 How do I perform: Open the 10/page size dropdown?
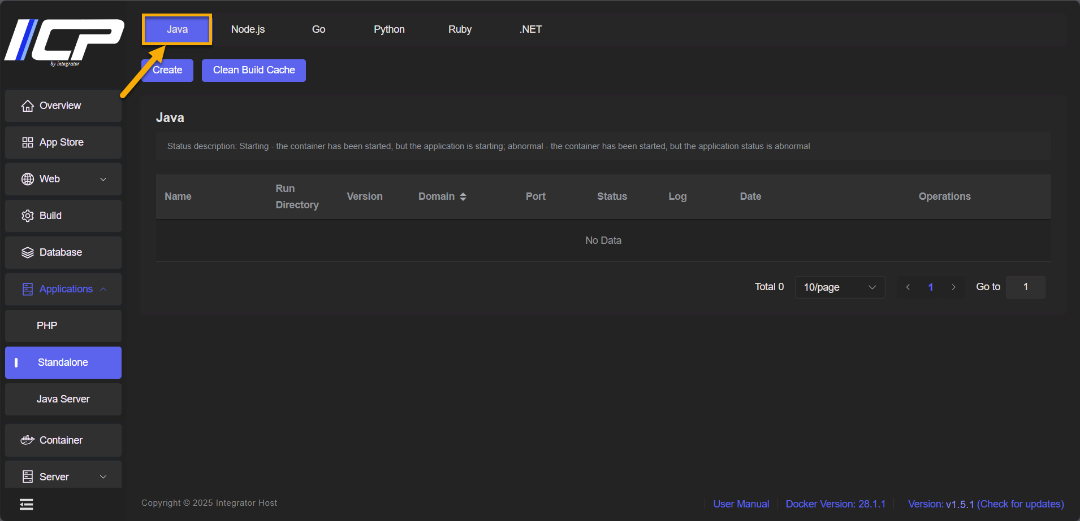click(x=840, y=287)
